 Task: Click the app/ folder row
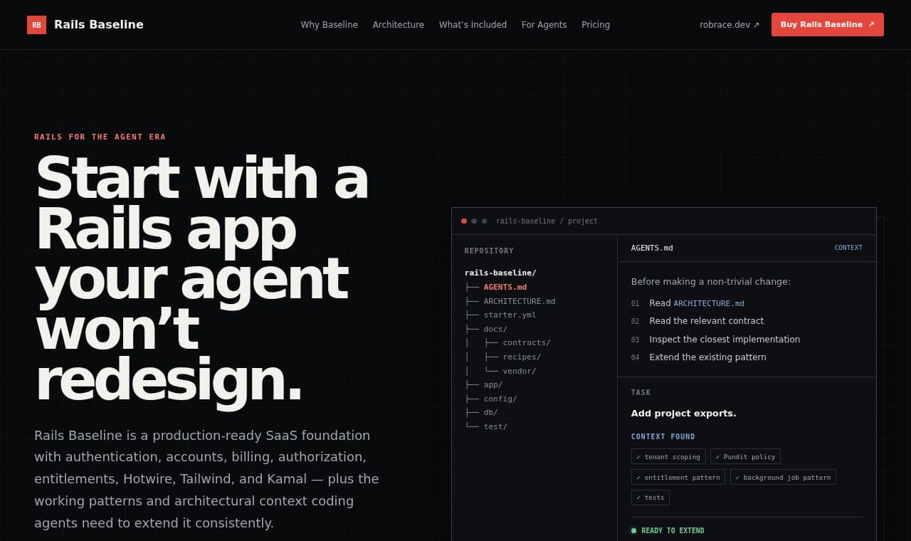point(493,384)
